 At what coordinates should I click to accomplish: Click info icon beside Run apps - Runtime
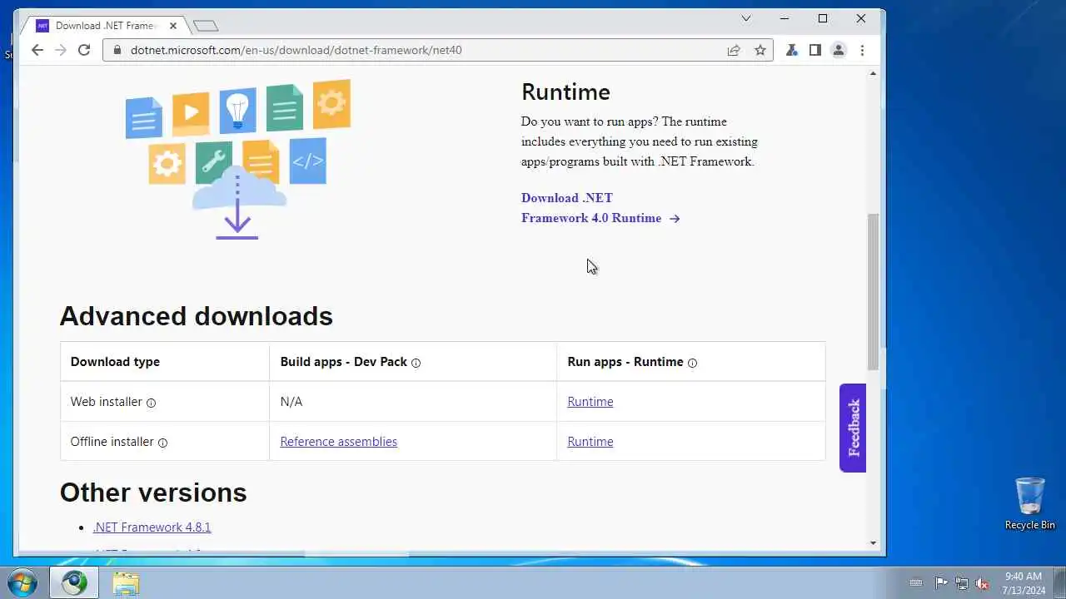click(x=692, y=363)
